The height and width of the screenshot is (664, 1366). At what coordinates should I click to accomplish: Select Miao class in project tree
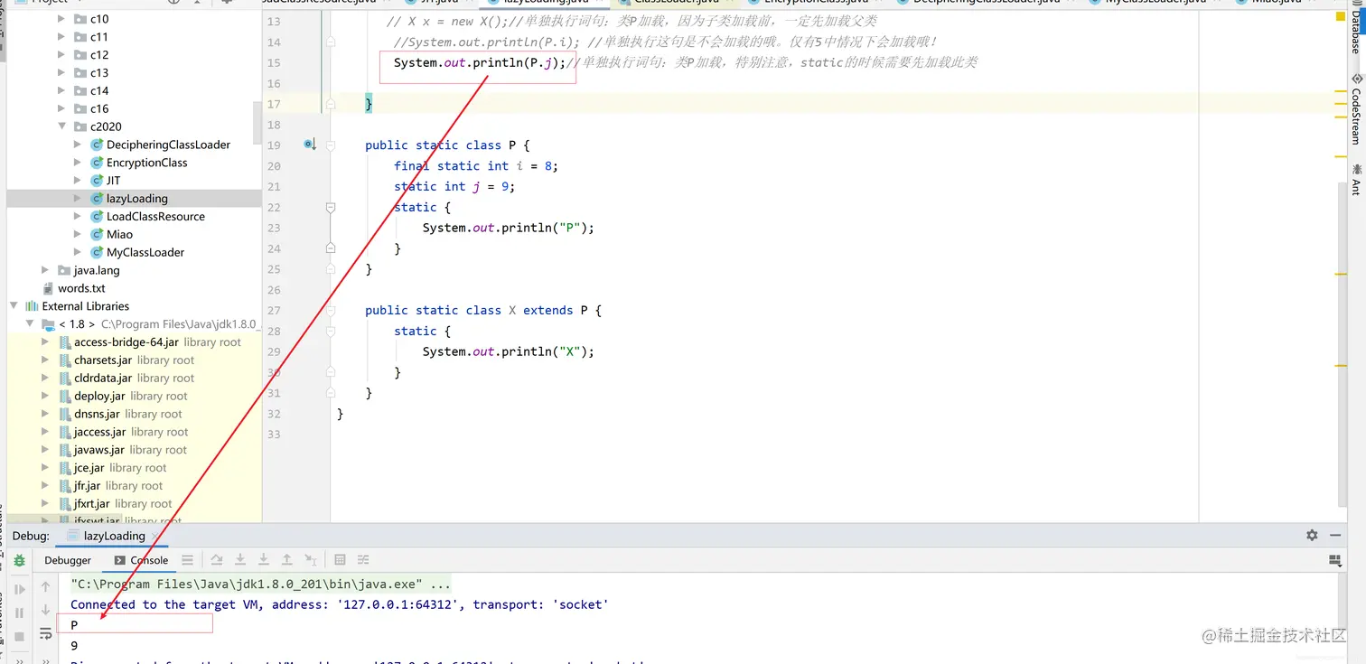[x=119, y=234]
